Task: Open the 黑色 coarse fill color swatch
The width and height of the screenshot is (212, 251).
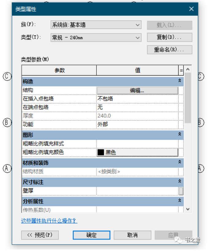Action: pyautogui.click(x=138, y=152)
